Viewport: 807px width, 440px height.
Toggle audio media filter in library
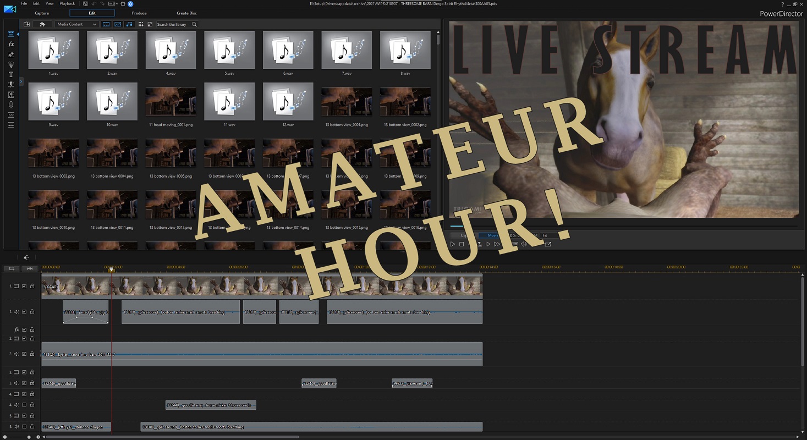pyautogui.click(x=129, y=24)
